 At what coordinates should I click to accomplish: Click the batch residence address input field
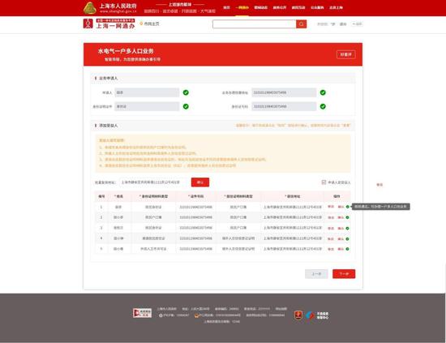point(154,182)
